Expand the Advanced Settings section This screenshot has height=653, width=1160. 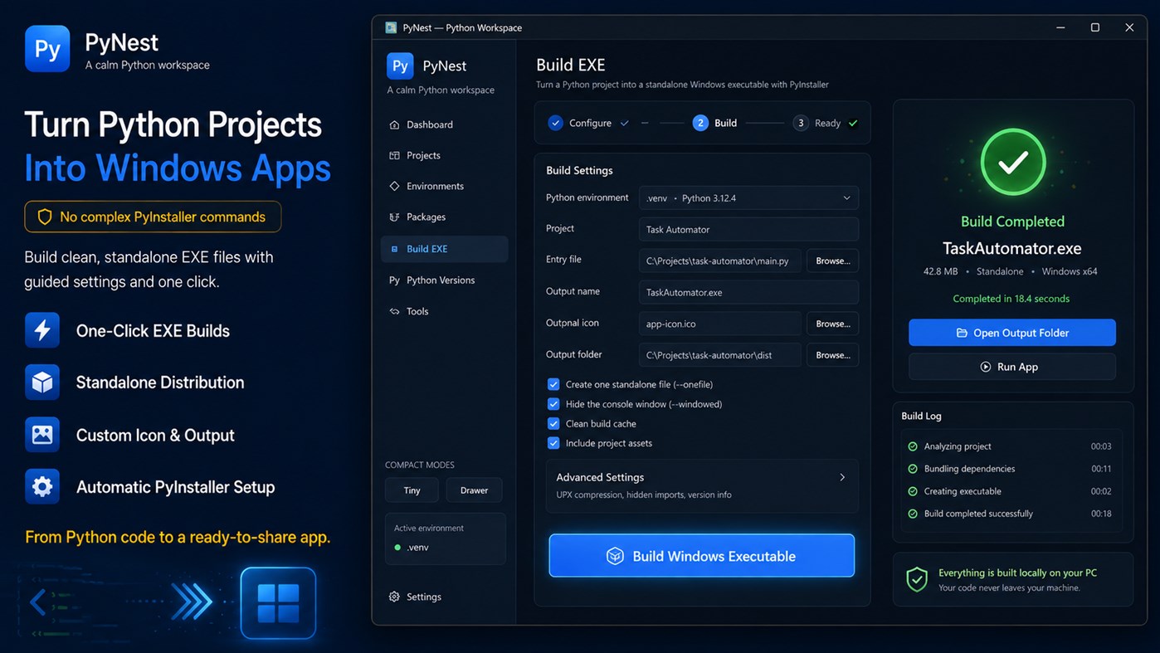coord(702,485)
